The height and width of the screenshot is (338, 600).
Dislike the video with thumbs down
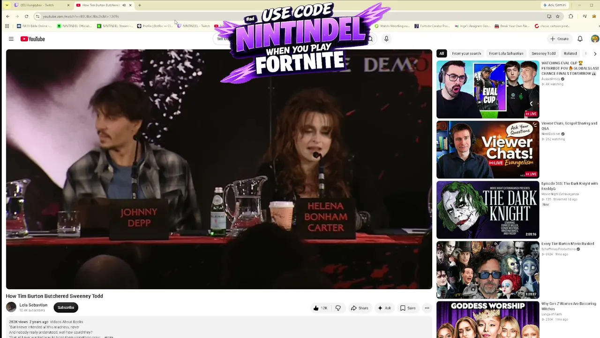point(338,308)
